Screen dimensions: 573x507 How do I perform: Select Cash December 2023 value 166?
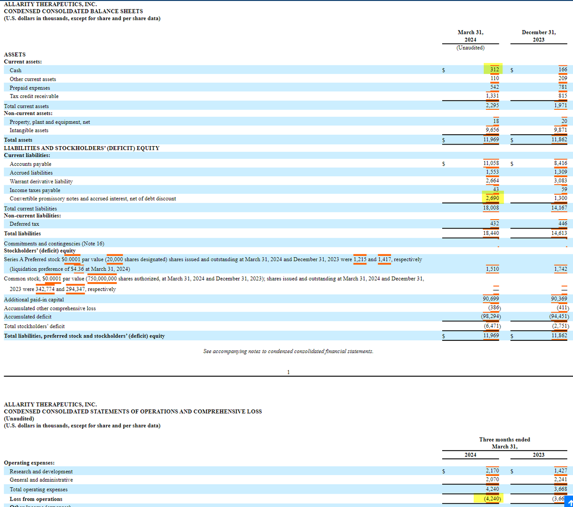(x=562, y=70)
